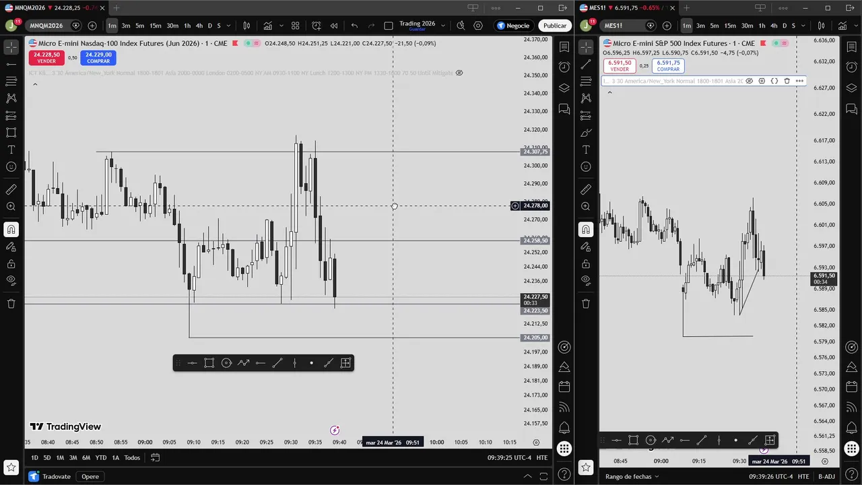This screenshot has width=862, height=485.
Task: Start bar replay in MNQM2026 toolbar
Action: (333, 26)
